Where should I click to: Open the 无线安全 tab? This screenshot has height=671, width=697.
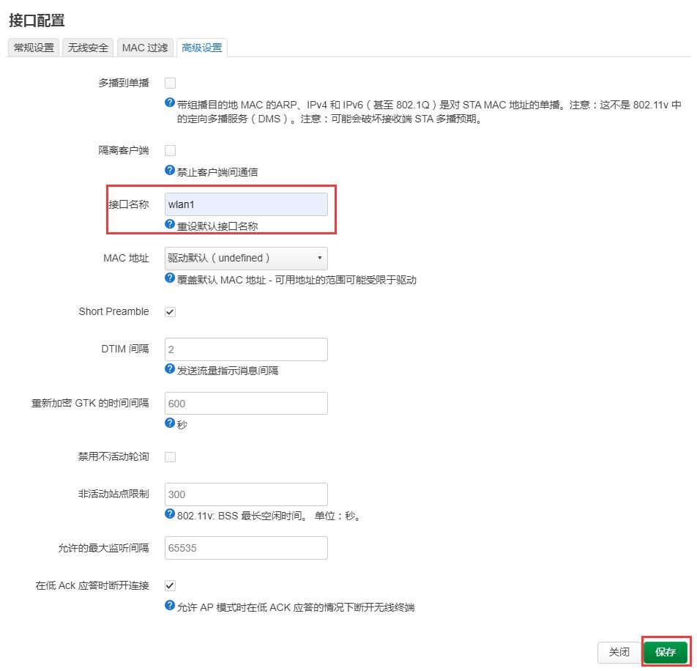click(x=88, y=48)
